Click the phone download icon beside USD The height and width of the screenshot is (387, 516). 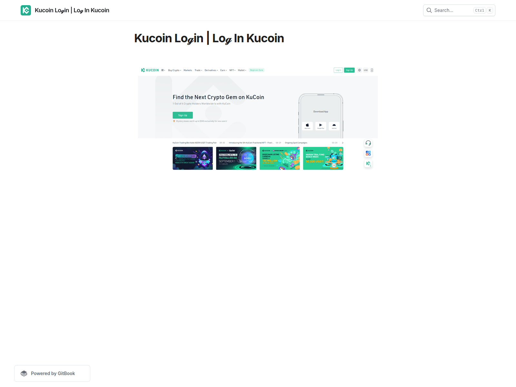pyautogui.click(x=372, y=70)
